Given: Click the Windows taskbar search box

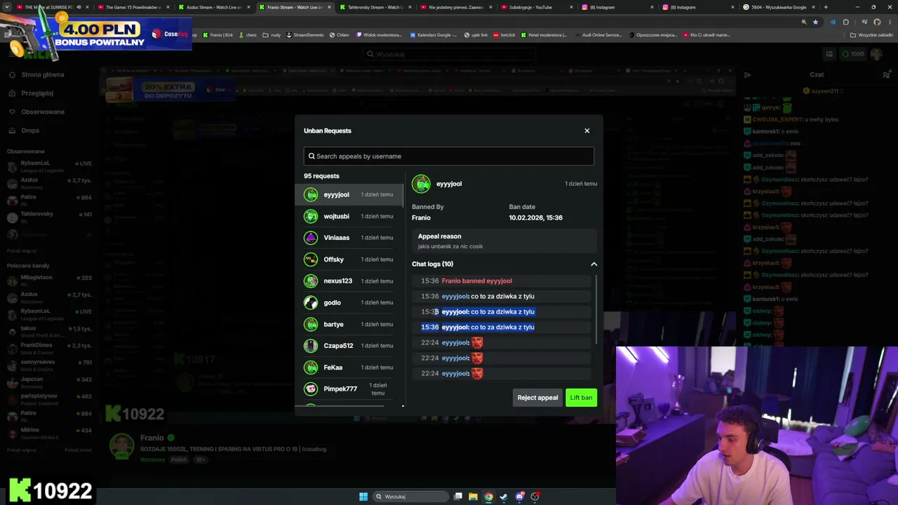Looking at the screenshot, I should [410, 497].
